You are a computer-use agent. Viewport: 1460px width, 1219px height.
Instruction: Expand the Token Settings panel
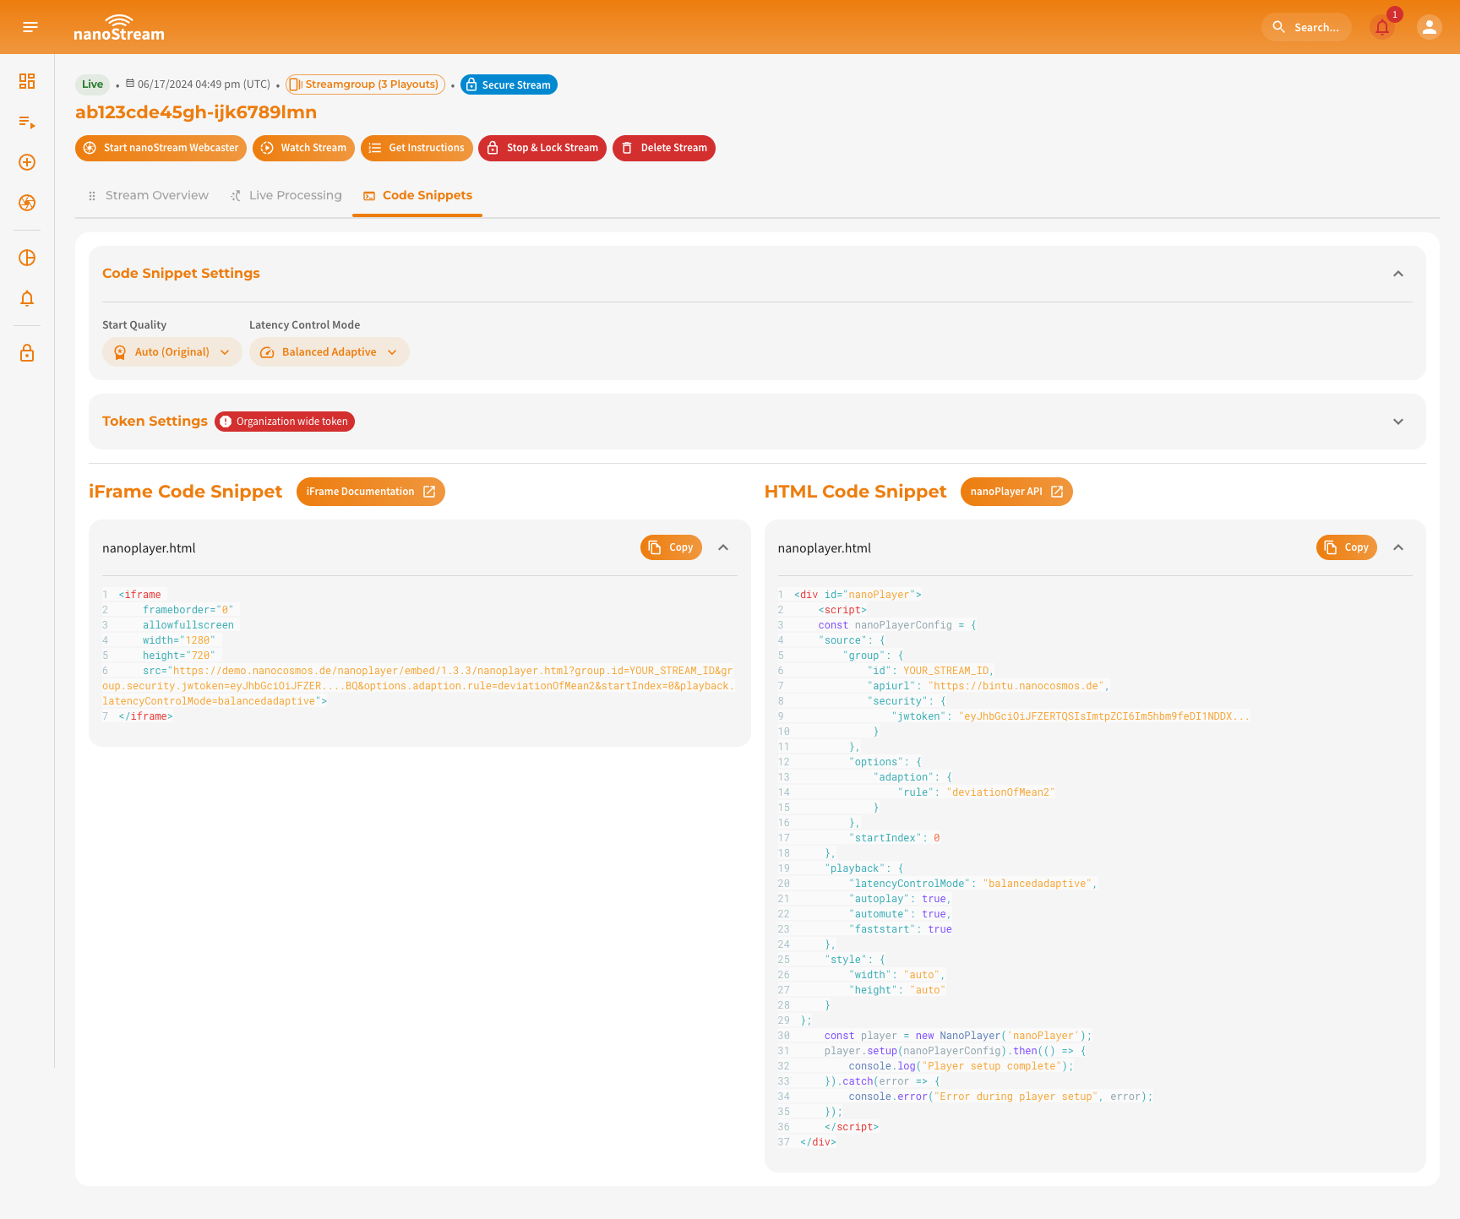(x=1398, y=422)
